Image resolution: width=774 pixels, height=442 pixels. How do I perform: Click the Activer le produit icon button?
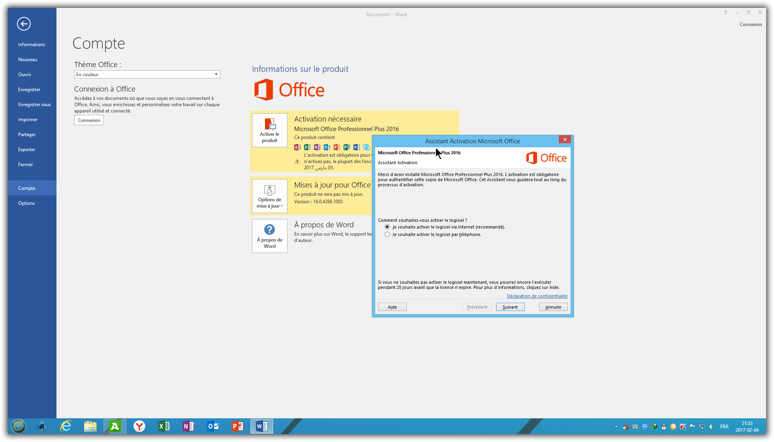pos(270,130)
